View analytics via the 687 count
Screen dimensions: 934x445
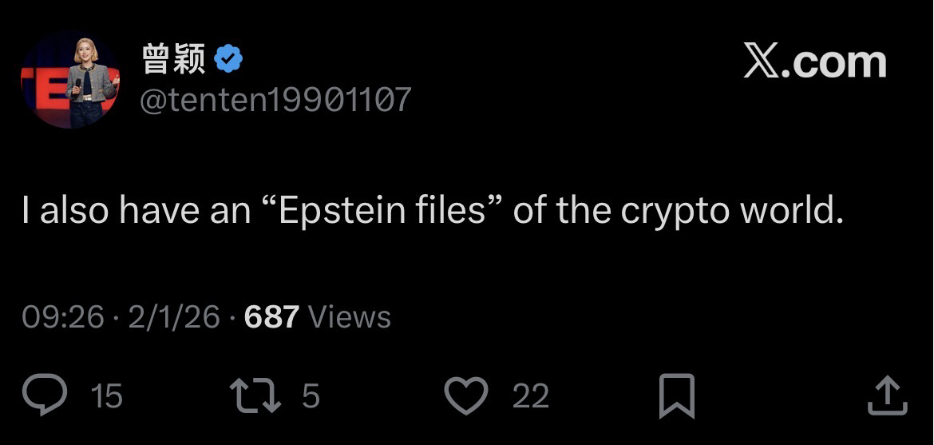click(x=271, y=317)
